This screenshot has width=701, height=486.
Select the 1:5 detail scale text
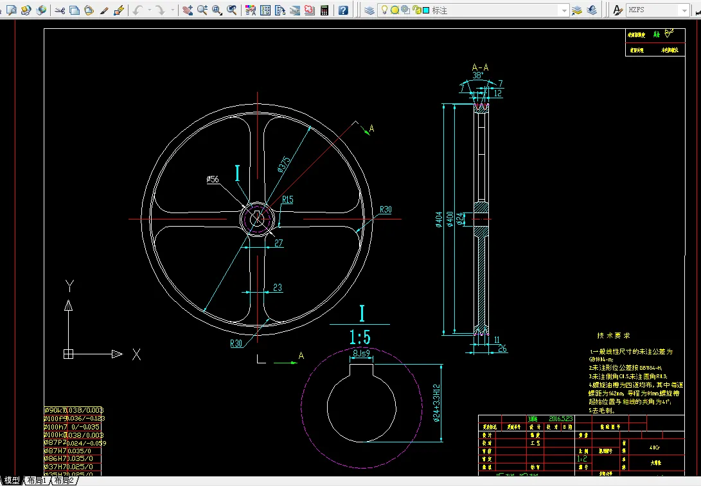[x=360, y=337]
